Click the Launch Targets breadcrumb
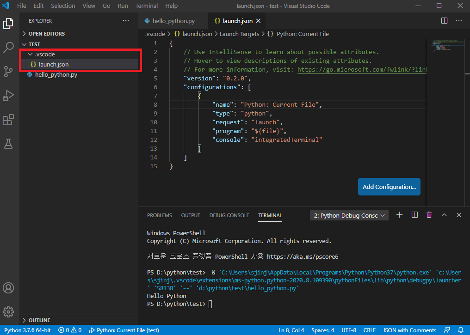 tap(239, 34)
